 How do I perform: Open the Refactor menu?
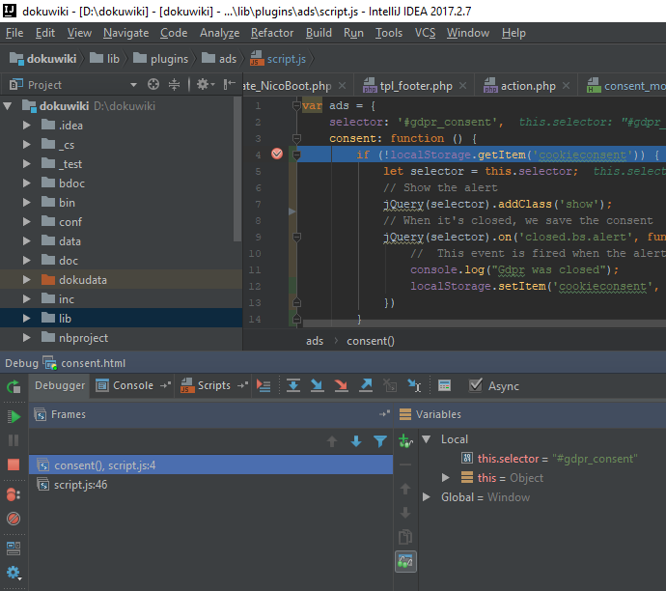271,33
